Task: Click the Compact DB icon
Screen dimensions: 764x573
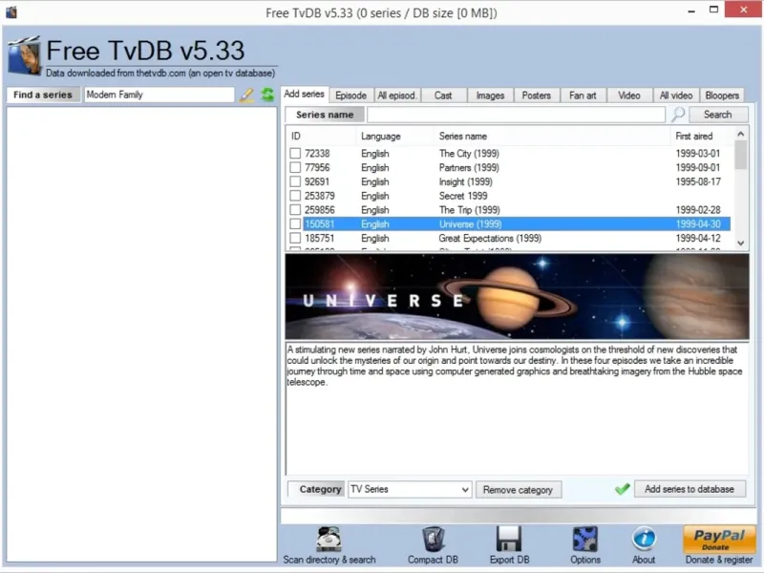Action: (x=433, y=540)
